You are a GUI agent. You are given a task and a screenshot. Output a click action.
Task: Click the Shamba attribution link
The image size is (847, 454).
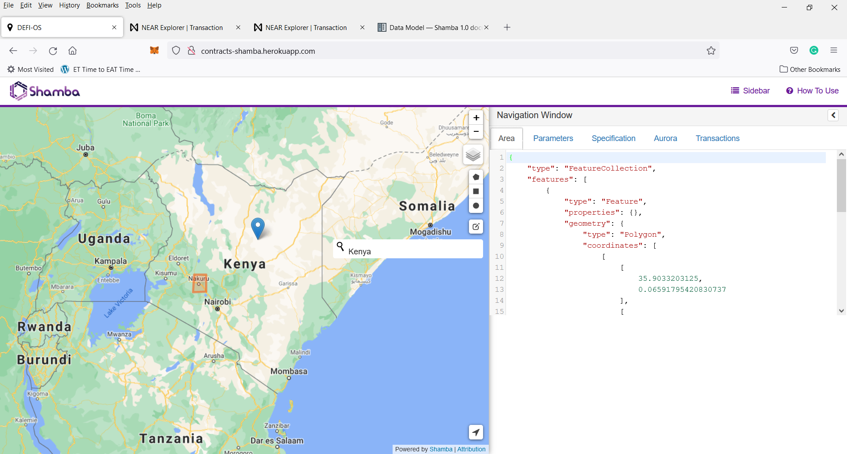pos(441,449)
